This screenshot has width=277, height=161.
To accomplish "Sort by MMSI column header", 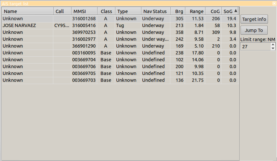I will click(x=84, y=11).
